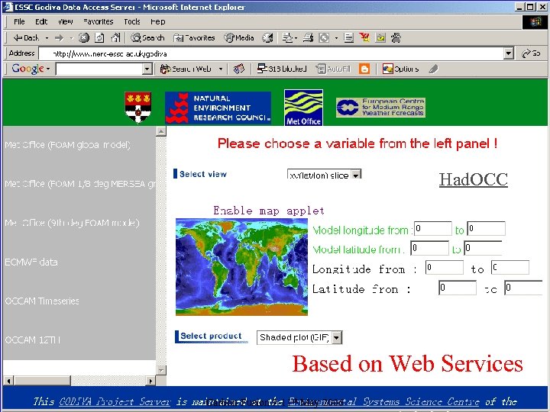Image resolution: width=550 pixels, height=412 pixels.
Task: Click Model longitude from field
Action: point(433,228)
